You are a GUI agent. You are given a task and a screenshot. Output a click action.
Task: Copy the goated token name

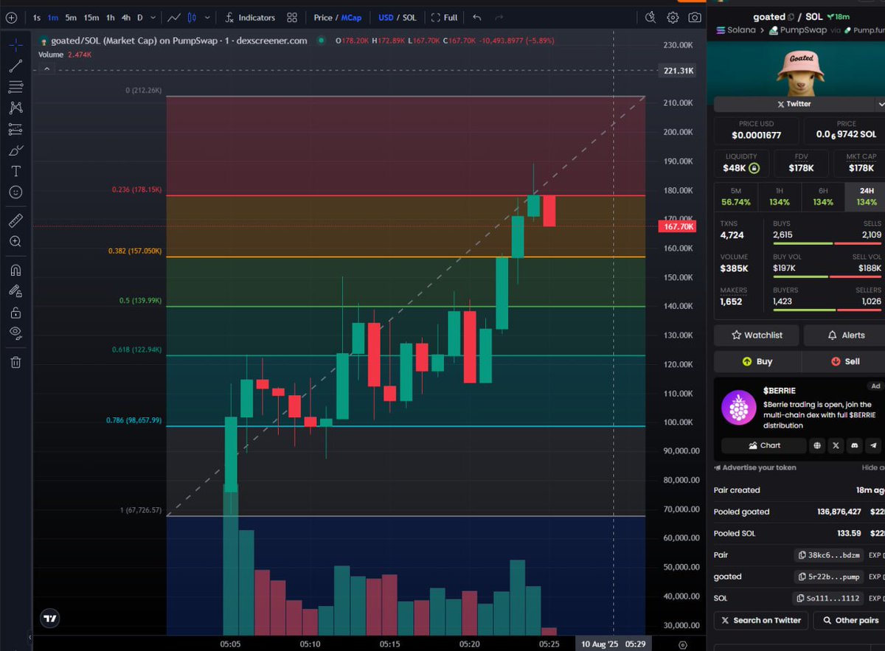pos(791,17)
